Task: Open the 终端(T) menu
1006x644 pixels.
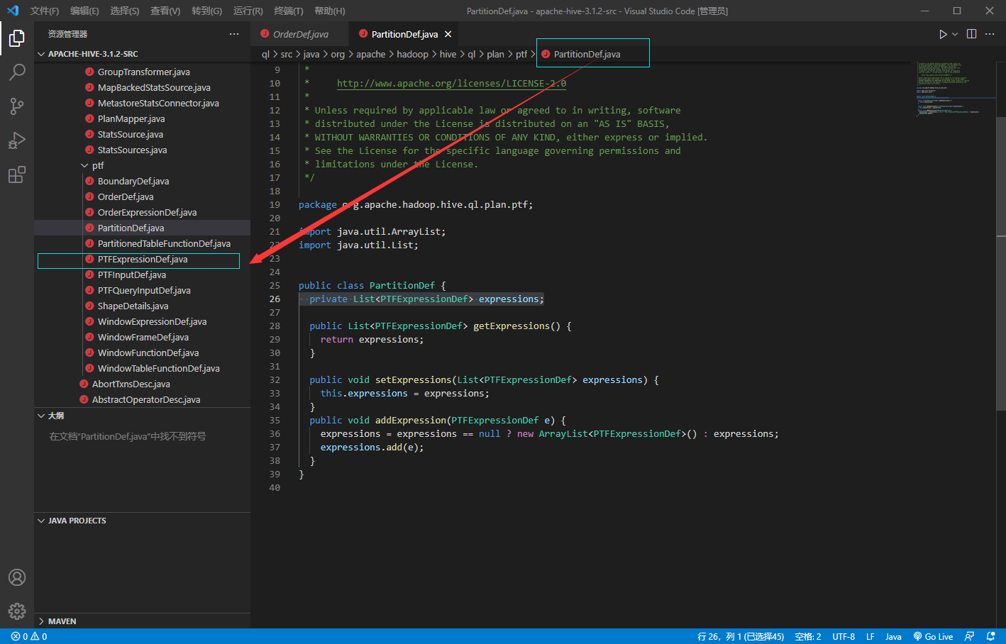Action: (x=289, y=11)
